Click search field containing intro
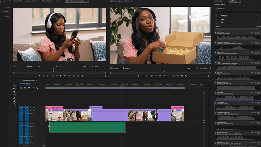This screenshot has width=261, height=147. tap(238, 12)
